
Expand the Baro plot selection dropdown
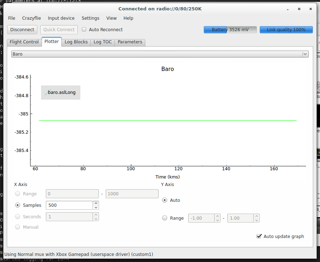(x=305, y=54)
